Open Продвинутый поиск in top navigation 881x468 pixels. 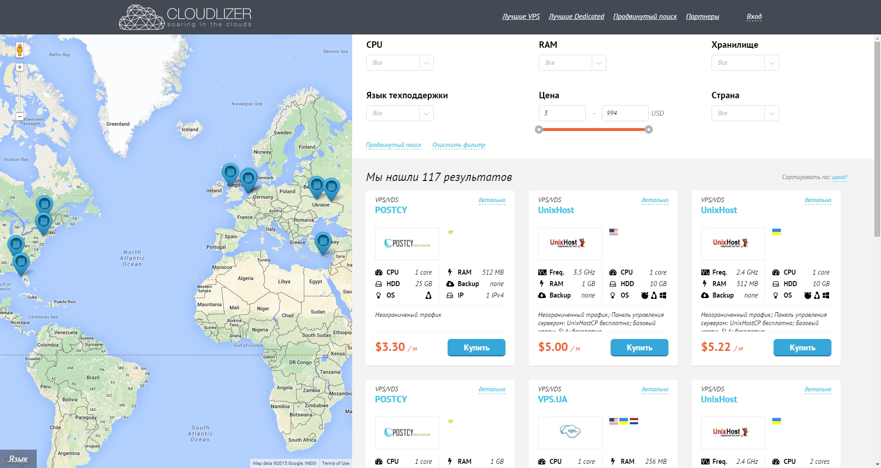pos(645,17)
